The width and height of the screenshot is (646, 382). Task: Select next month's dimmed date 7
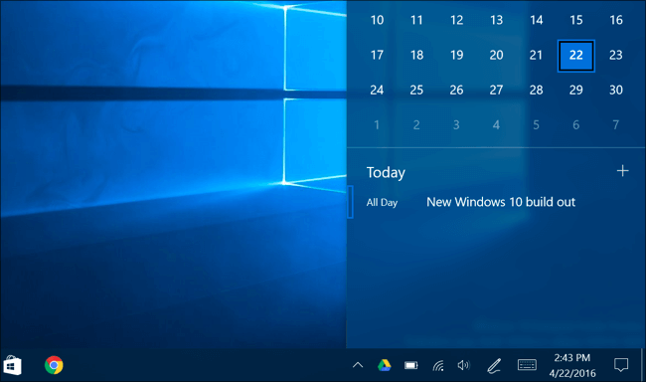(x=615, y=124)
